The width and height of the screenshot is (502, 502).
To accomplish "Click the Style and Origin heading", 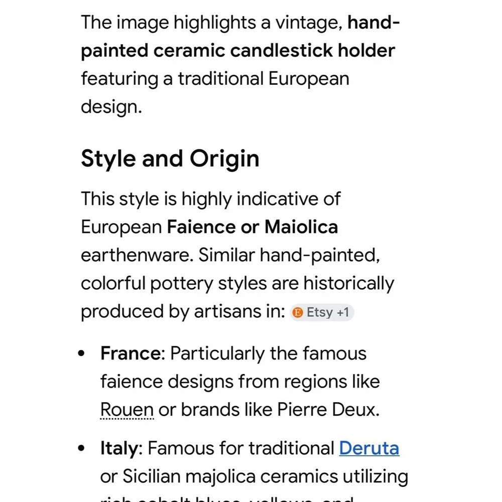I will (x=170, y=159).
